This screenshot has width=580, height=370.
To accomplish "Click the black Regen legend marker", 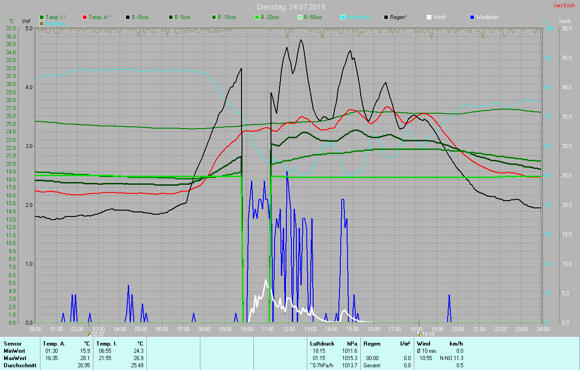I will (x=387, y=17).
